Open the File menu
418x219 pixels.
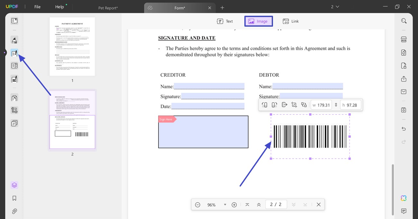37,6
